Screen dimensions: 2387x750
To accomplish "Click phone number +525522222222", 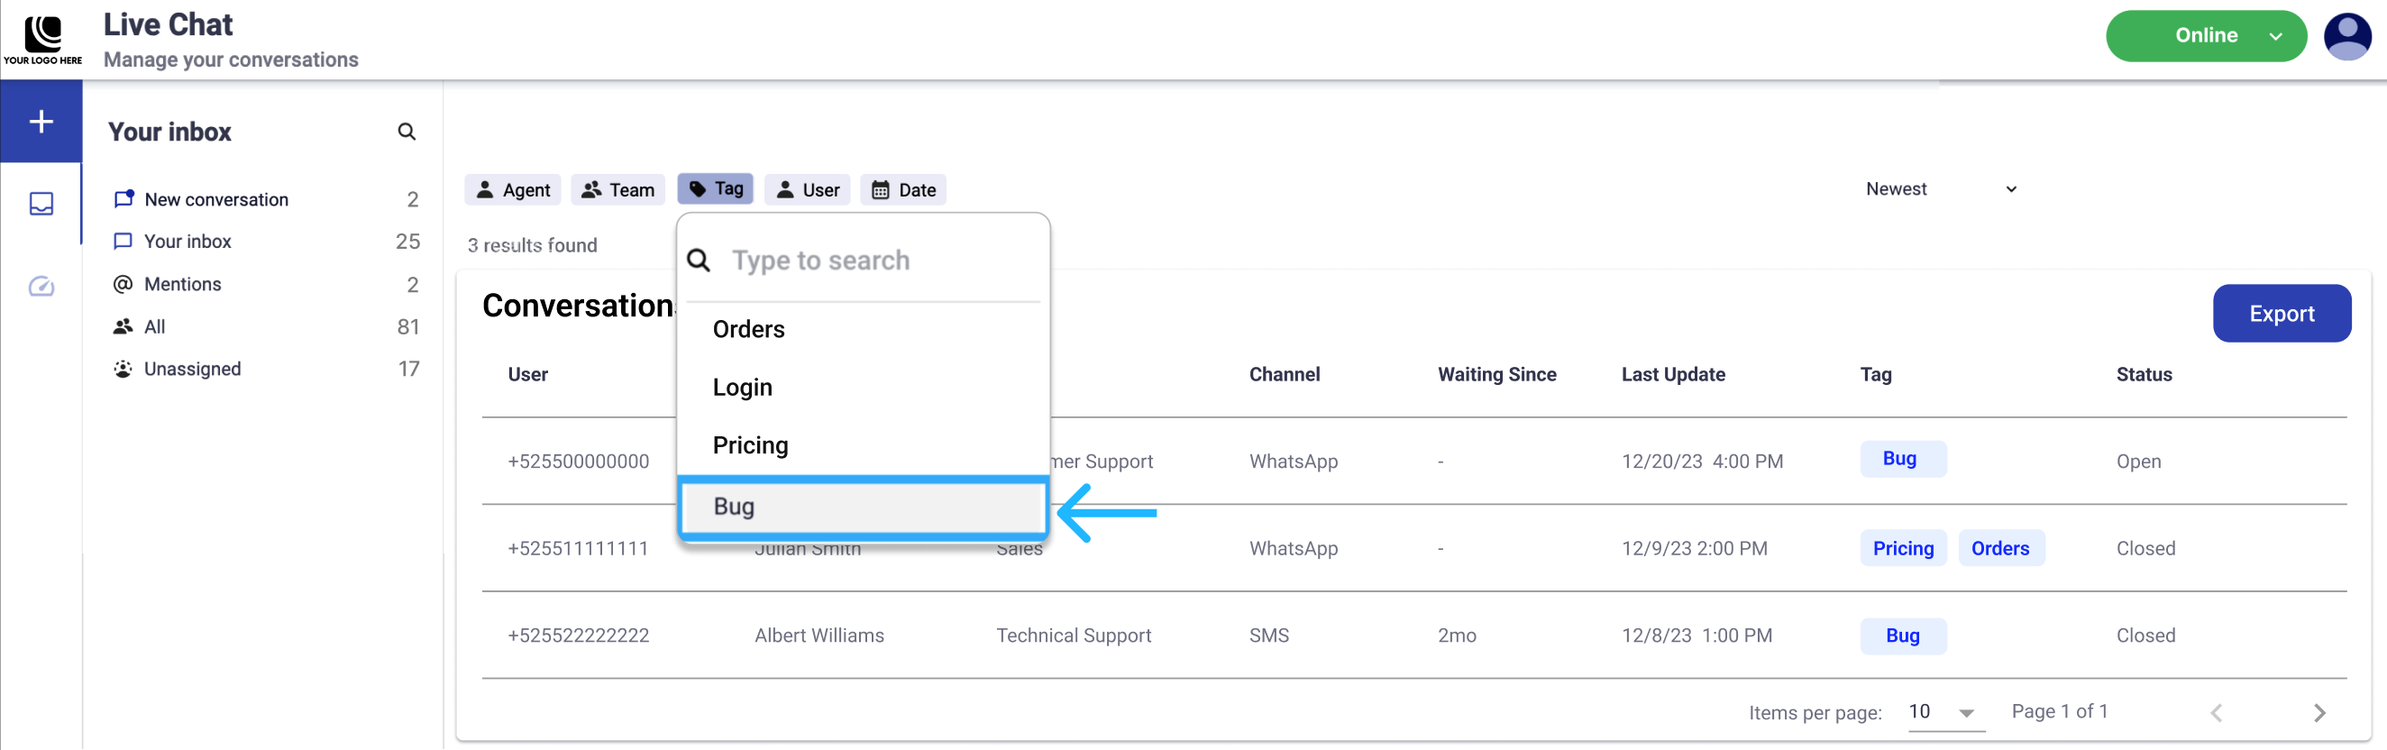I will pyautogui.click(x=578, y=636).
